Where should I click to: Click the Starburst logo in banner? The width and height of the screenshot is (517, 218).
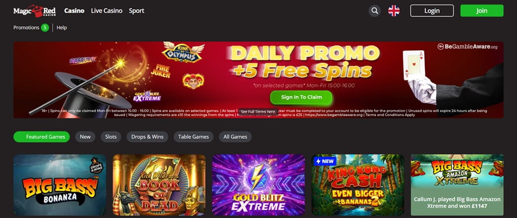point(83,61)
